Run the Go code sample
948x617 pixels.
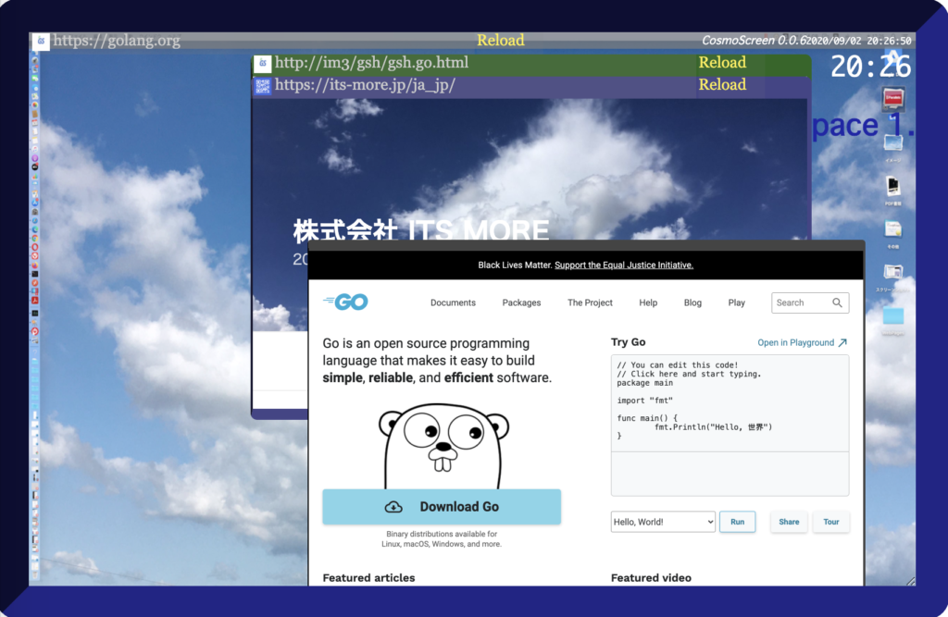737,522
